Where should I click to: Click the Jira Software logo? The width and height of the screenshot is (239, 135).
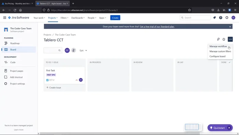coord(18,18)
